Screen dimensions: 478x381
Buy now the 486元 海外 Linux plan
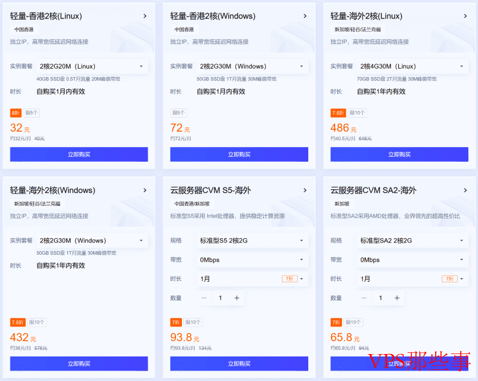pos(400,154)
